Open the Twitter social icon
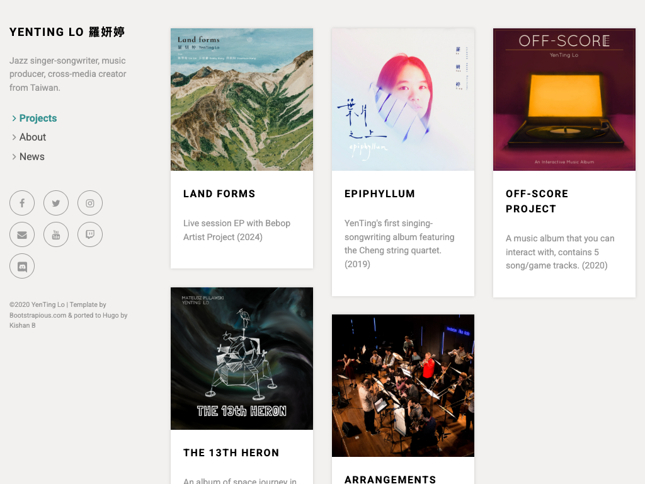 point(56,203)
